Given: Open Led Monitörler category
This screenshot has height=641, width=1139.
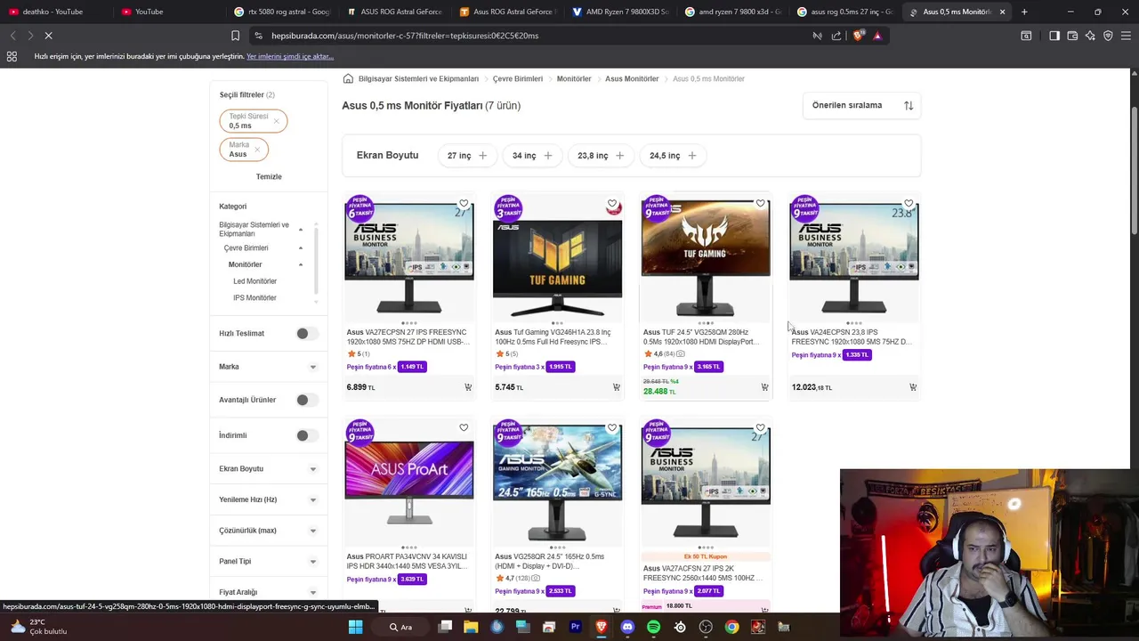Looking at the screenshot, I should pos(254,281).
